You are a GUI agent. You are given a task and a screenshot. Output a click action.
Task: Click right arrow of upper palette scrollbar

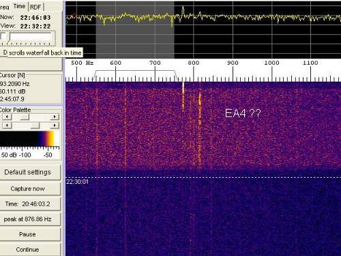tap(55, 116)
